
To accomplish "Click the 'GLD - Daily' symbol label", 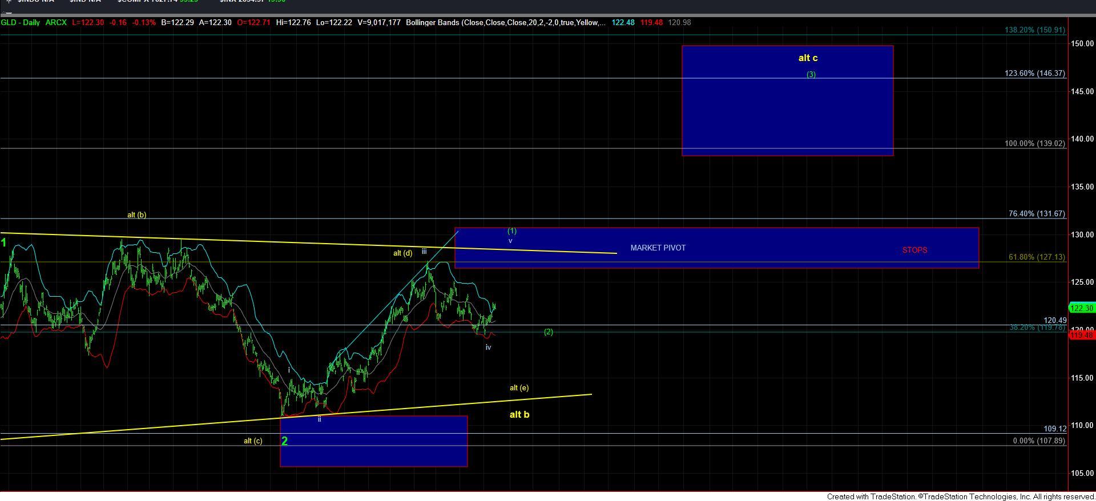I will click(21, 23).
